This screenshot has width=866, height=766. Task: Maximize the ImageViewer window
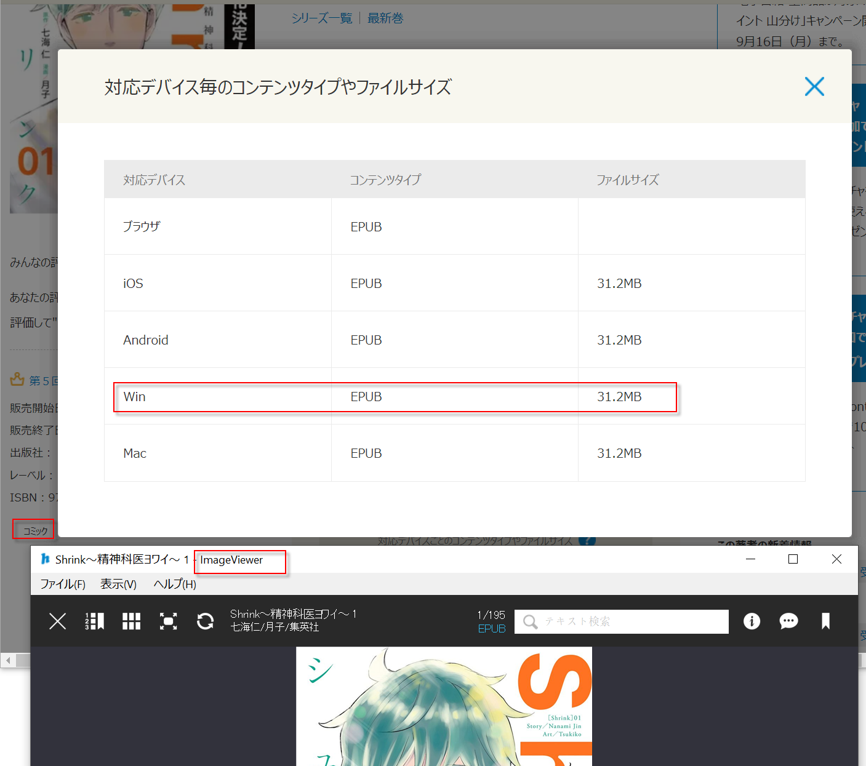(793, 559)
